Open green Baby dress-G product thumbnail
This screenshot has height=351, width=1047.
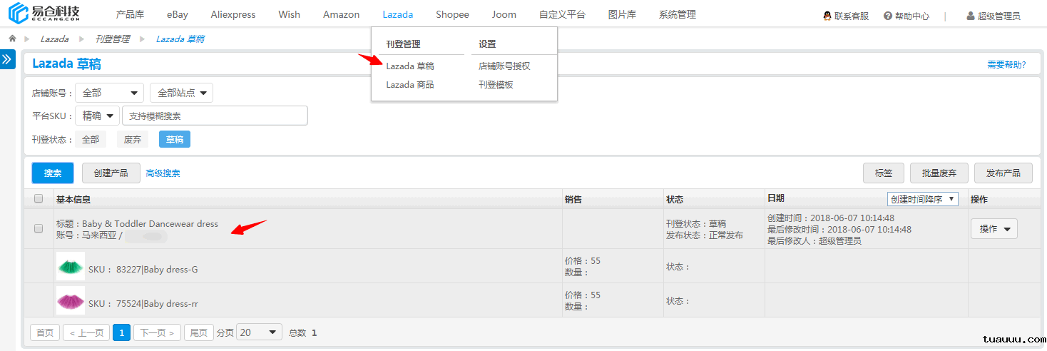coord(71,266)
